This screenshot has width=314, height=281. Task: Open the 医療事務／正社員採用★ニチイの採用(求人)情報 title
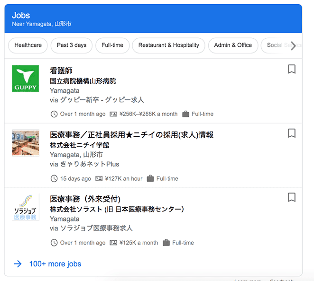(x=131, y=135)
